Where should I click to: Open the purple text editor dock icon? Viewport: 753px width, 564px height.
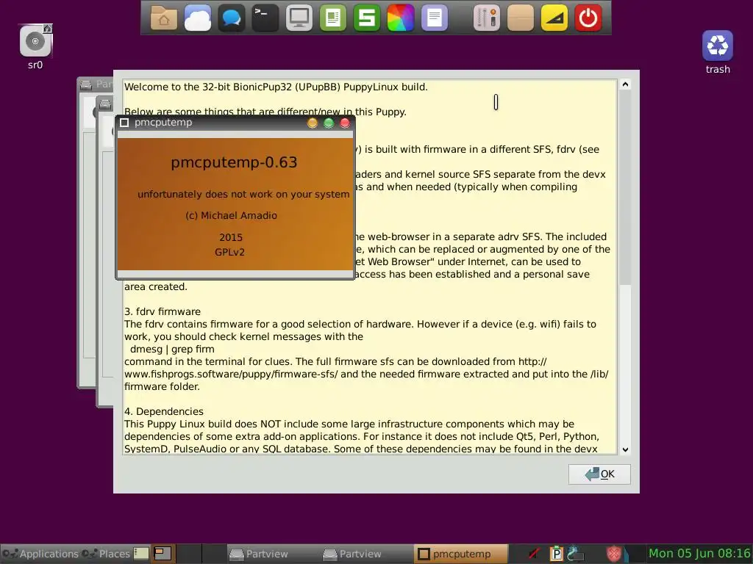click(x=434, y=18)
